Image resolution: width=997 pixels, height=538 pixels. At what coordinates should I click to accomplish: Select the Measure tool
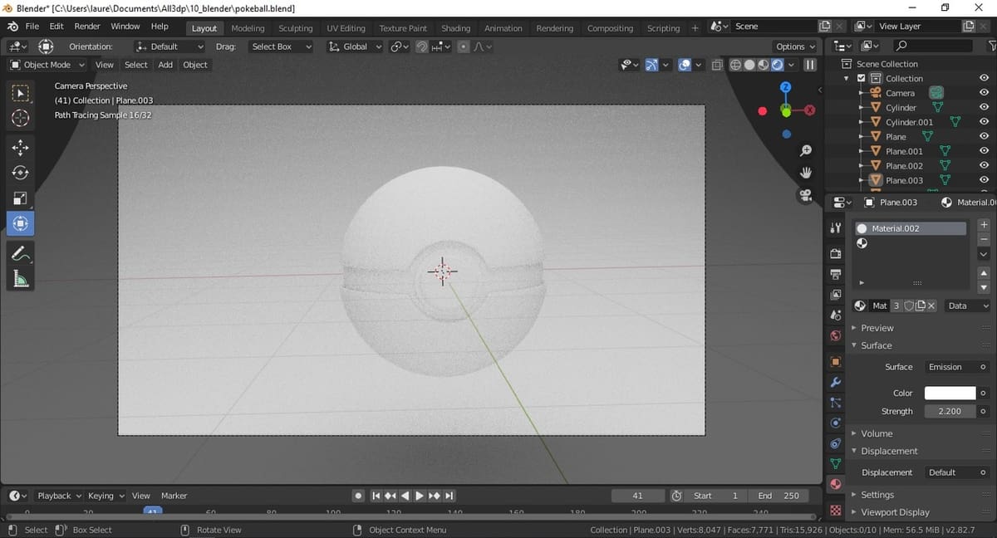point(21,278)
